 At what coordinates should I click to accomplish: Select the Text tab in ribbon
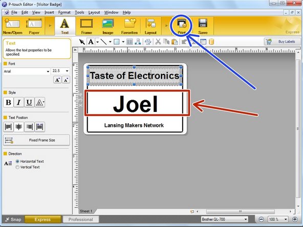point(64,26)
